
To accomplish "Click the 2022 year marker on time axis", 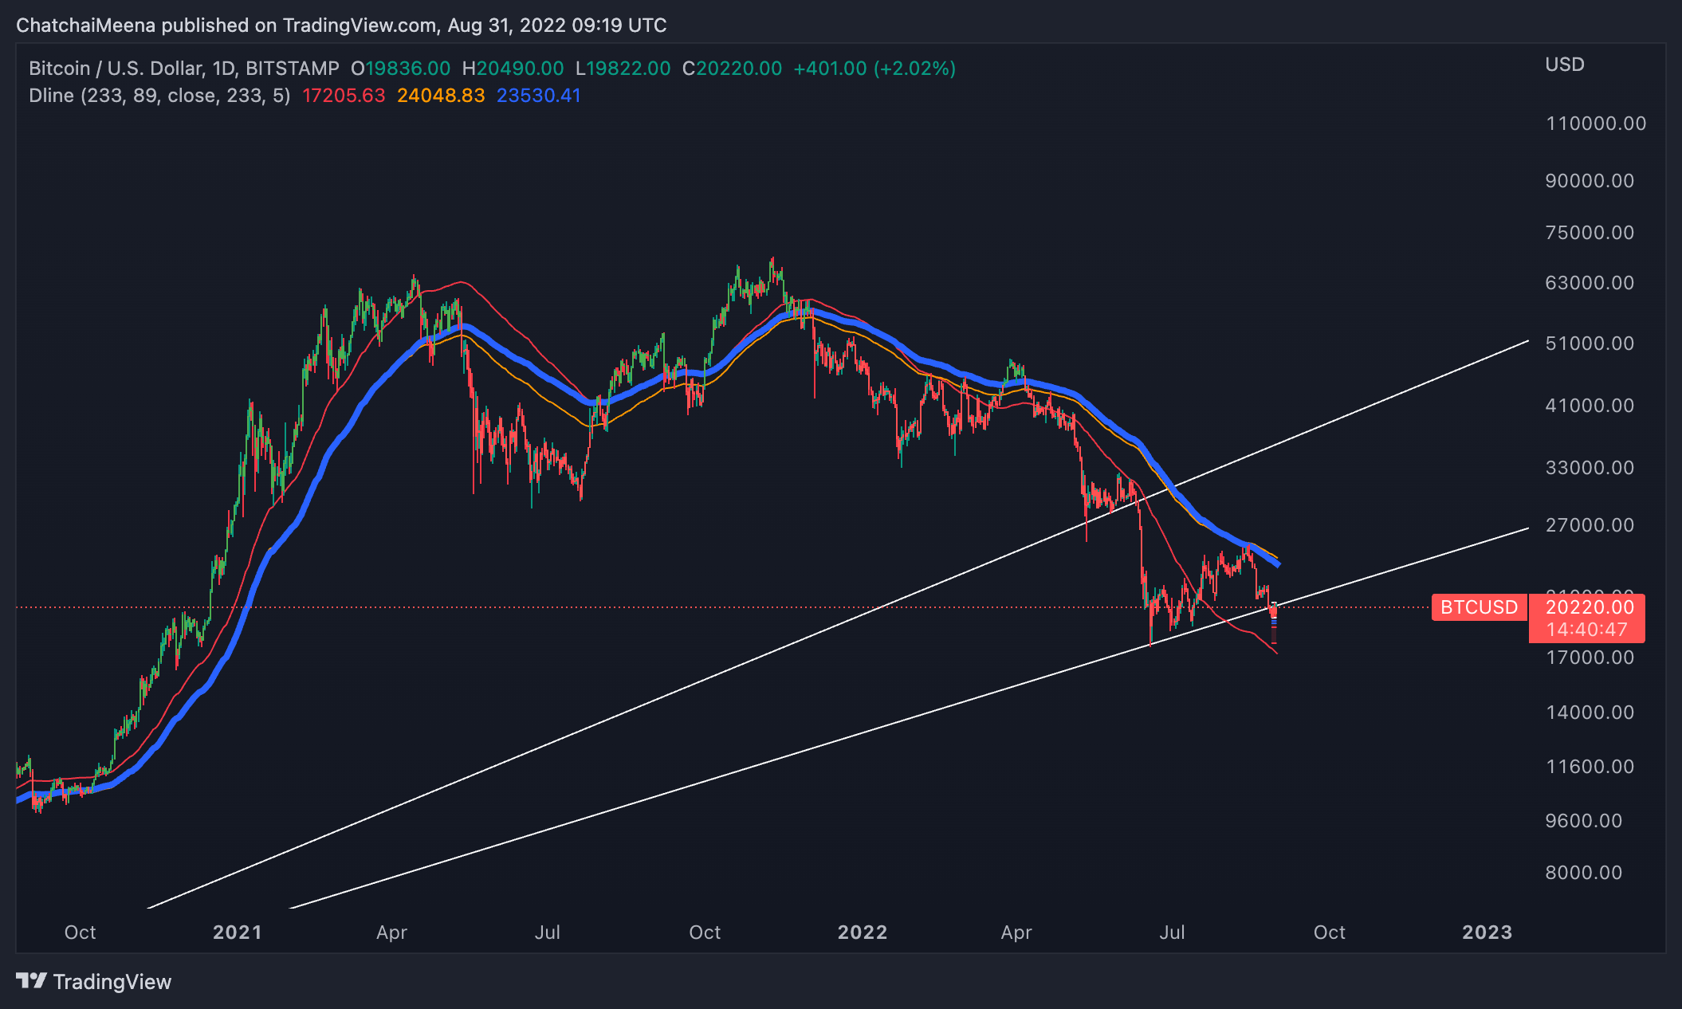I will tap(863, 932).
